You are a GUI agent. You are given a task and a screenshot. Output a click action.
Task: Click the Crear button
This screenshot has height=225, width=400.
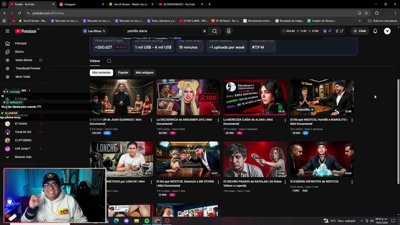[x=359, y=31]
